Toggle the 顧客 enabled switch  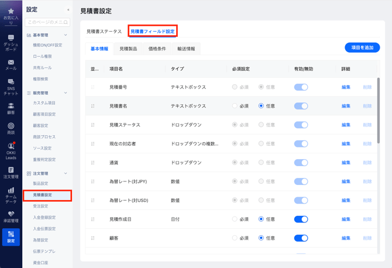click(x=301, y=238)
